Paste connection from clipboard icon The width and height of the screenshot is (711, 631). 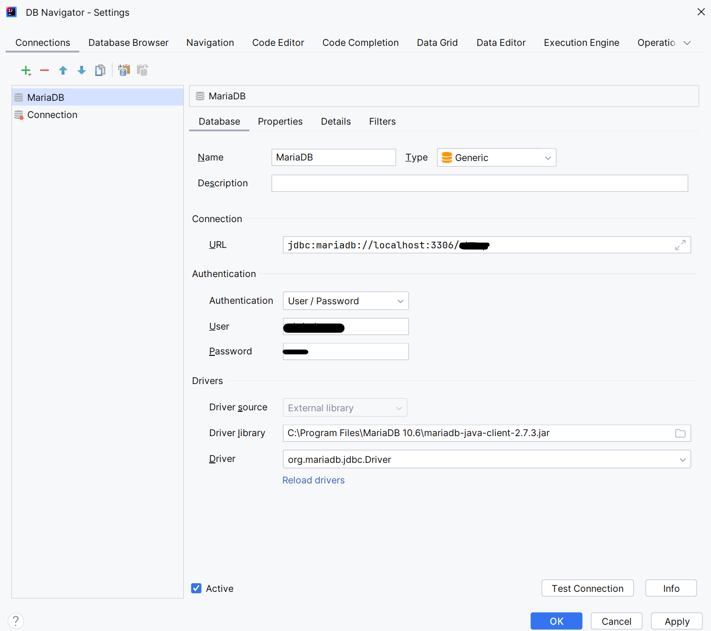[x=142, y=70]
